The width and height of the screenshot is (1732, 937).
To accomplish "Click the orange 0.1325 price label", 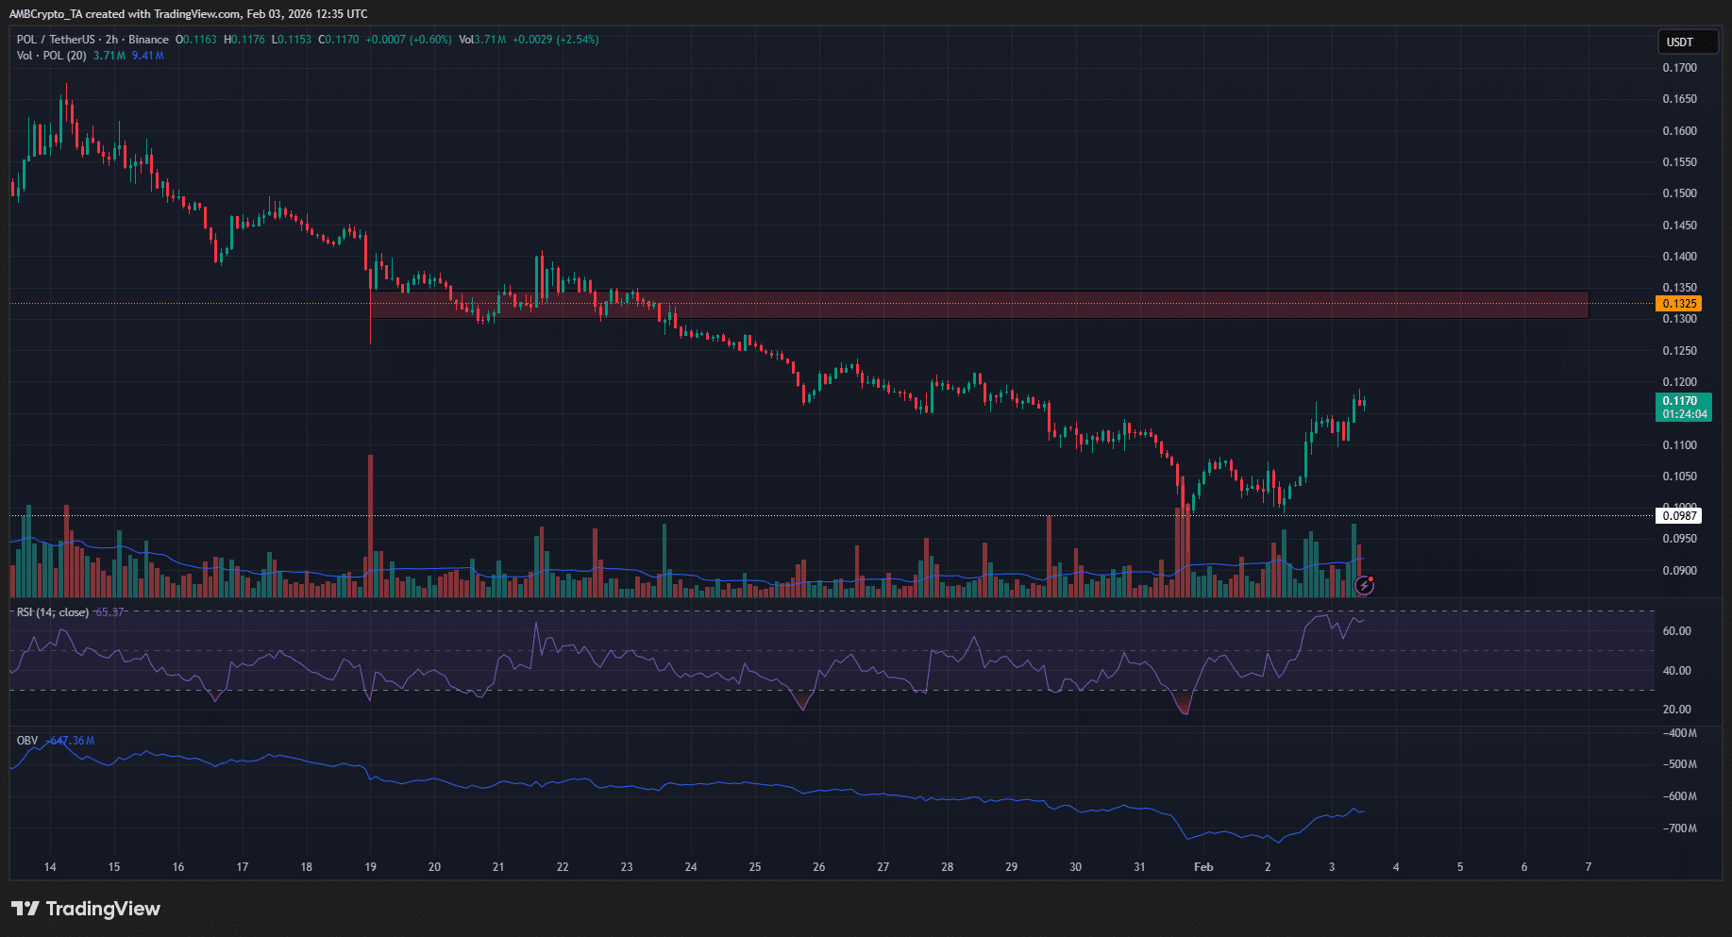I will point(1679,304).
